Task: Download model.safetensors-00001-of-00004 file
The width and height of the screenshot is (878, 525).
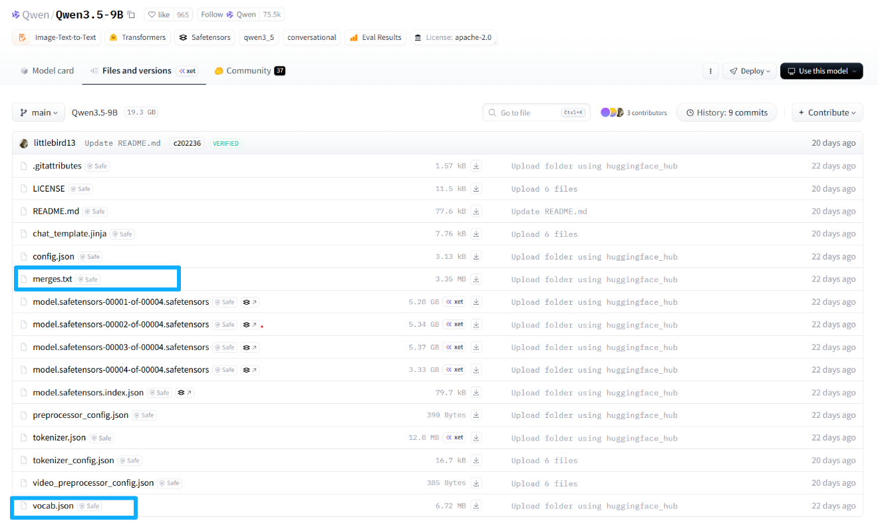Action: click(x=476, y=302)
